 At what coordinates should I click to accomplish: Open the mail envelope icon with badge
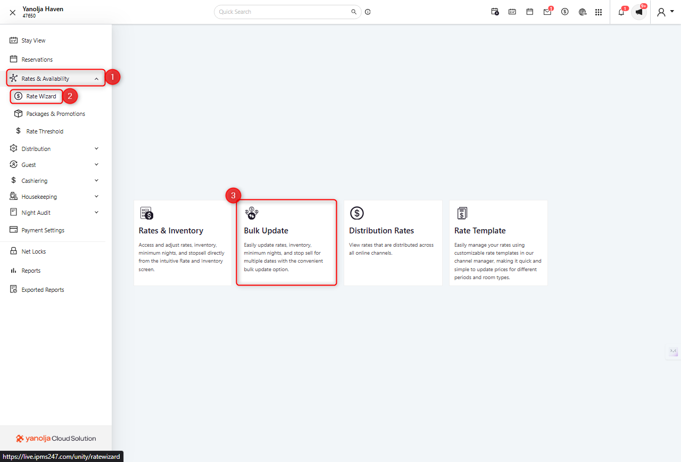[547, 12]
